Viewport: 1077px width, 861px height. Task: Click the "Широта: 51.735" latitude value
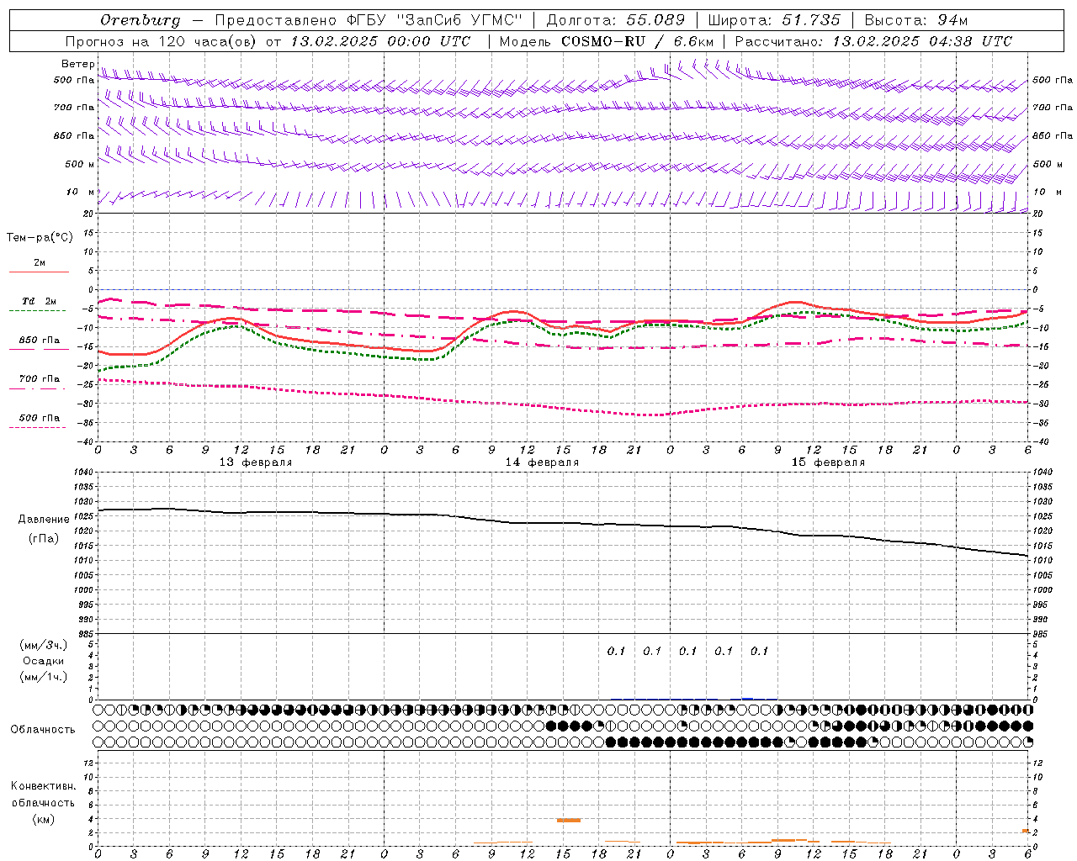[774, 20]
